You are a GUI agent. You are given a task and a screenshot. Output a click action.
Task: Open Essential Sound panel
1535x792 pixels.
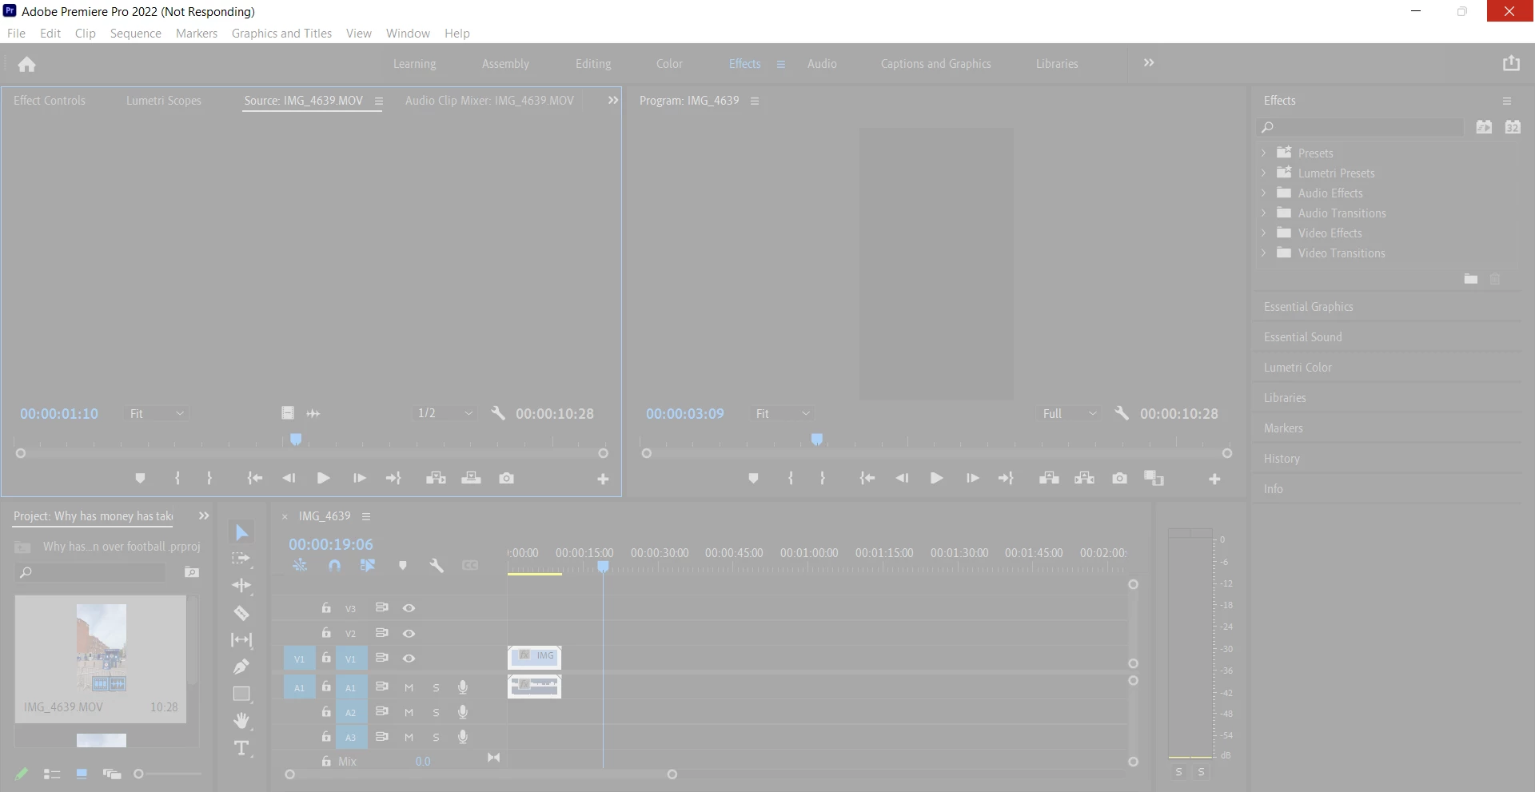(1302, 337)
